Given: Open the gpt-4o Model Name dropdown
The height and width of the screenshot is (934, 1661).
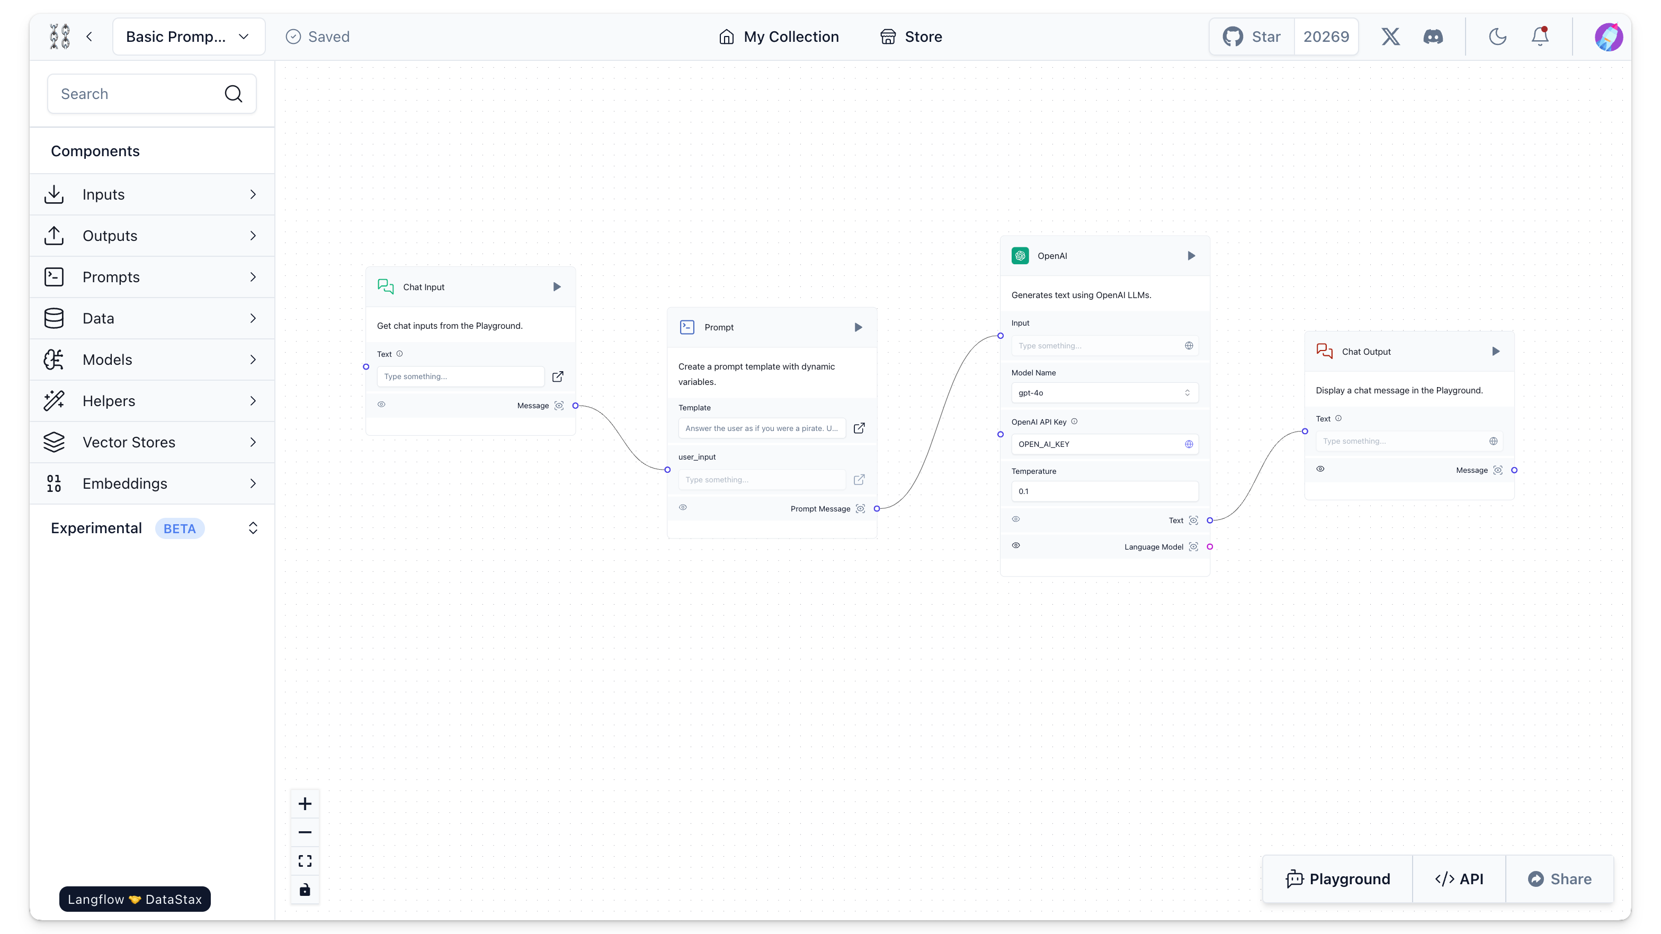Looking at the screenshot, I should pyautogui.click(x=1104, y=392).
